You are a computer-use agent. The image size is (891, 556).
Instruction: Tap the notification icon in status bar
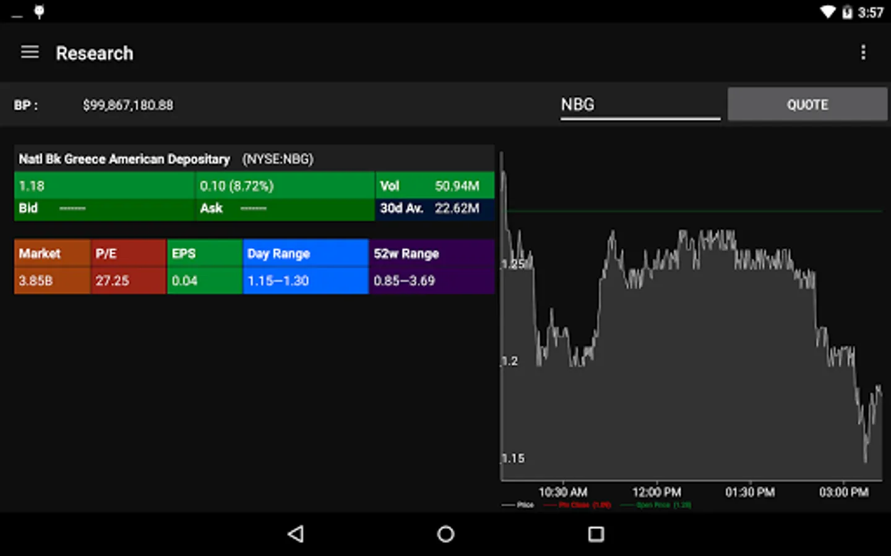[x=39, y=12]
